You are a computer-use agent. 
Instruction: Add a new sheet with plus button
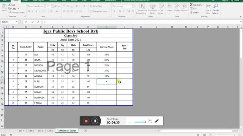[x=85, y=131]
